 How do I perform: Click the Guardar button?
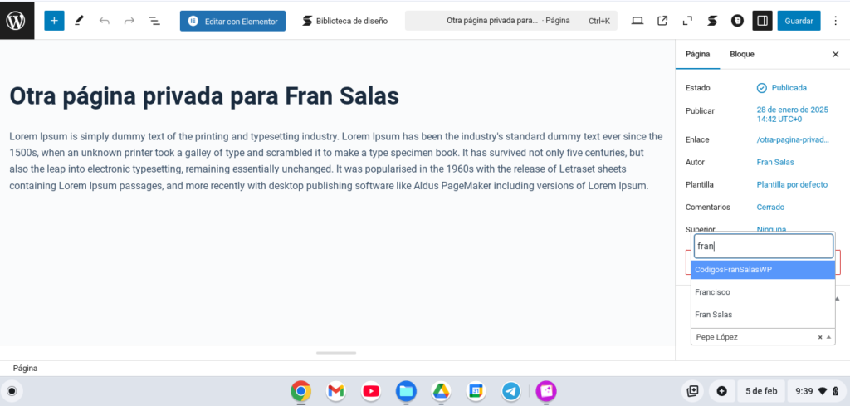[x=799, y=21]
